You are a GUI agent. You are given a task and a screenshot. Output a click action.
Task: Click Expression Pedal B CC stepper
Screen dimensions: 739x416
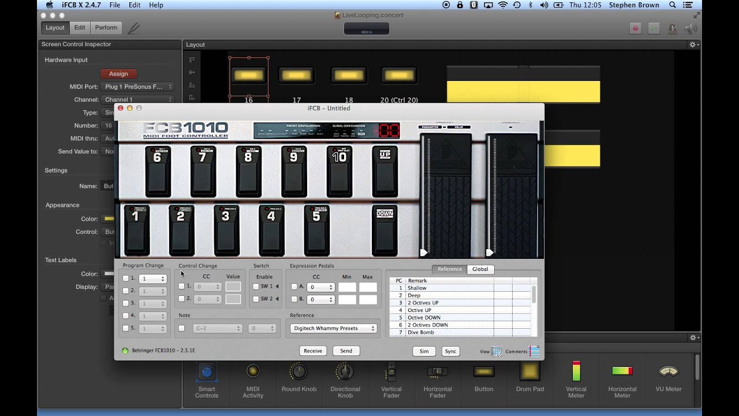331,300
